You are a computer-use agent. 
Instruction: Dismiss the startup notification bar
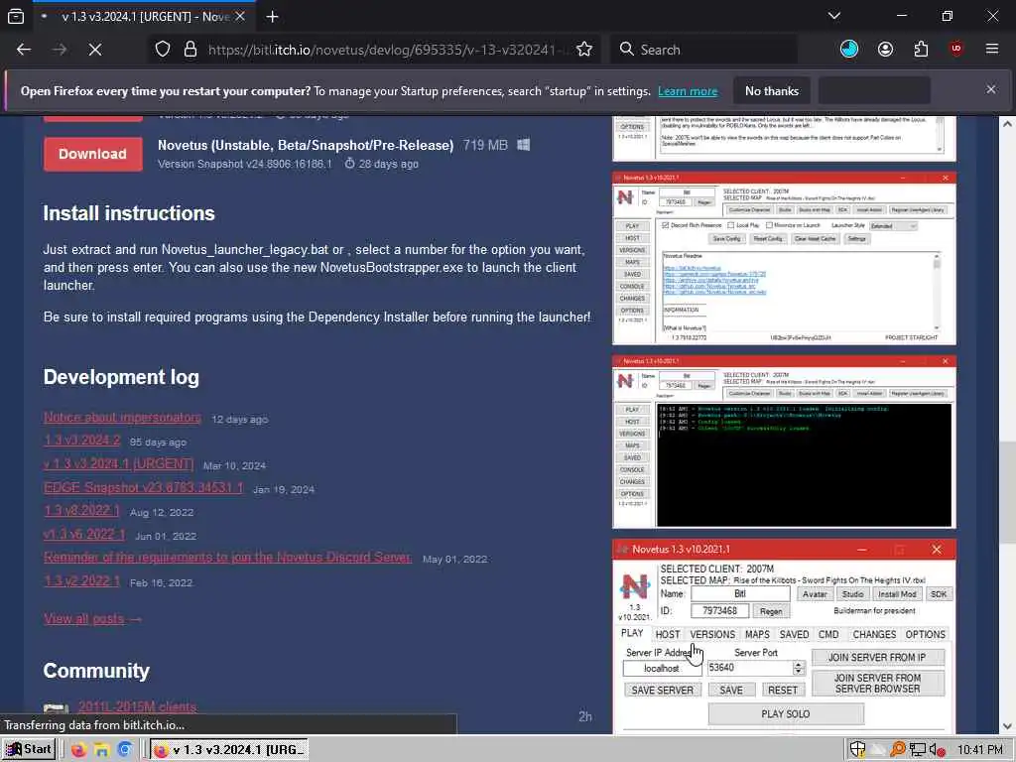click(x=991, y=89)
